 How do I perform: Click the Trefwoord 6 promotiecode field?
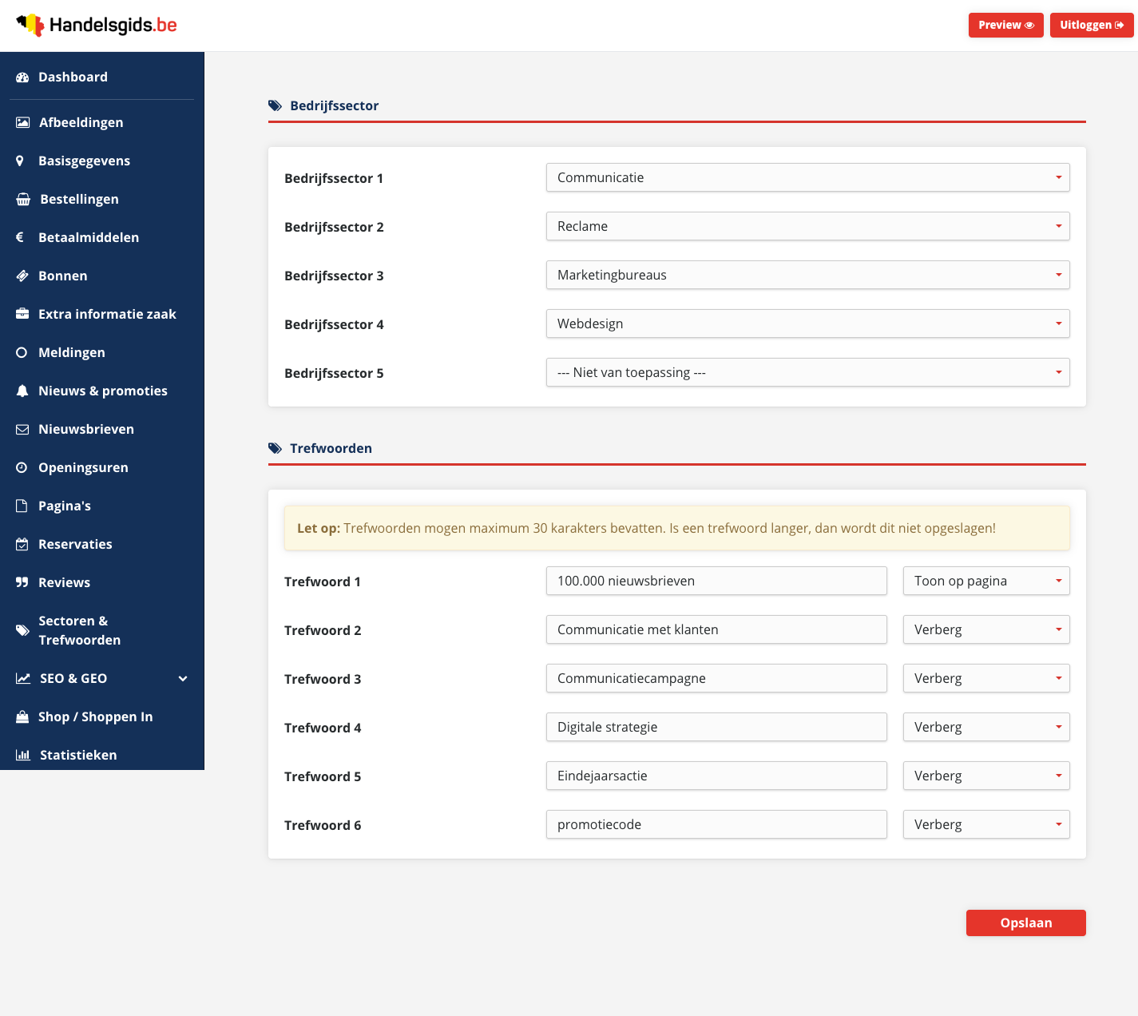716,824
